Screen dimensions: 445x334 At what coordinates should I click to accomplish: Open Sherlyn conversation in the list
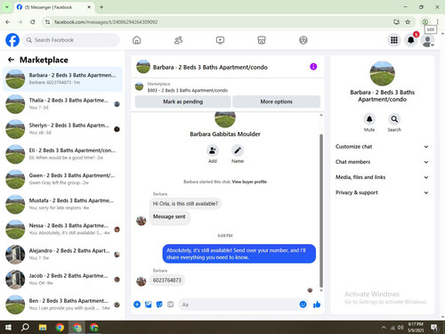(62, 129)
